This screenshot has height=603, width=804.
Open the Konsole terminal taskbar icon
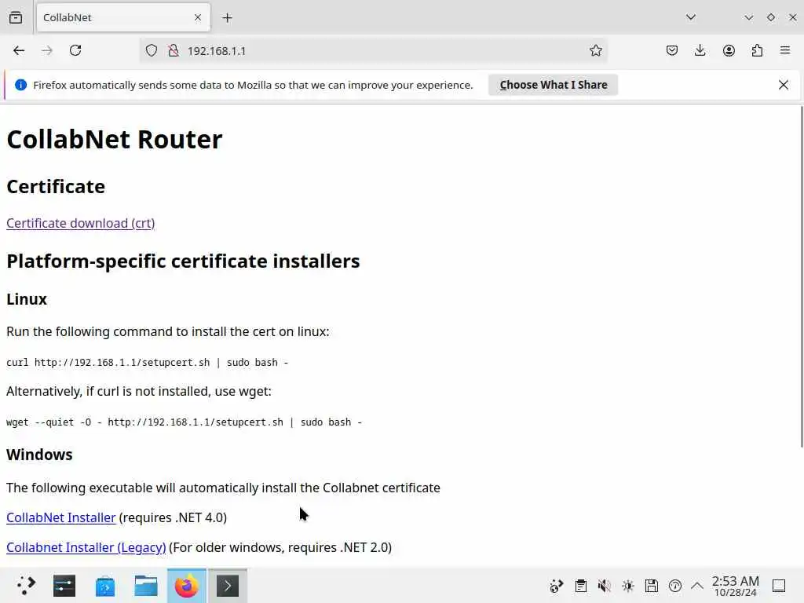click(x=228, y=586)
